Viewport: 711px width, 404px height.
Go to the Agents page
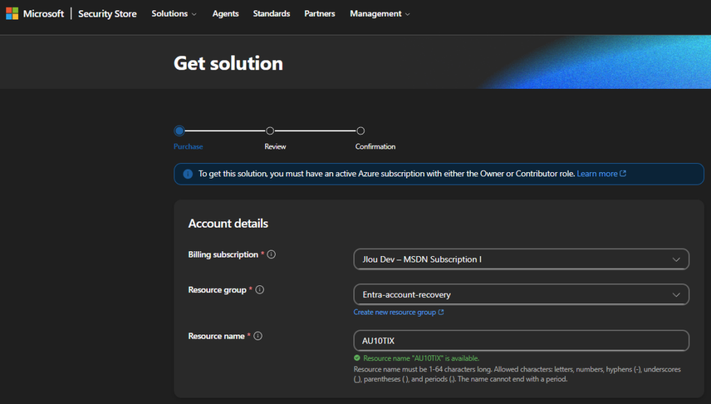click(x=226, y=14)
